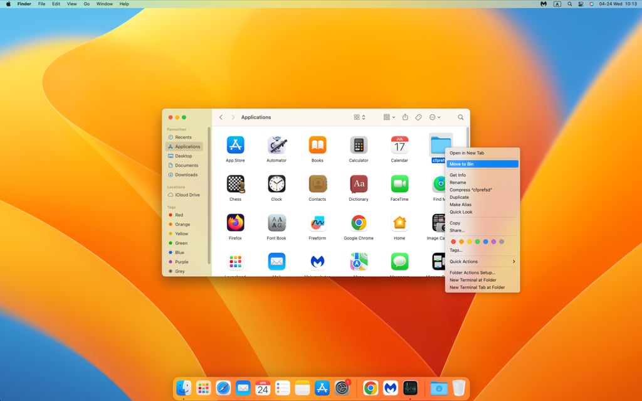Filter by Yellow tag in sidebar

coord(184,234)
